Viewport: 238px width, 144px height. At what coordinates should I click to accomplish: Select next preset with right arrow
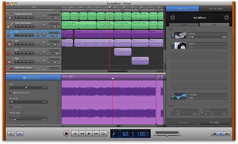(226, 18)
